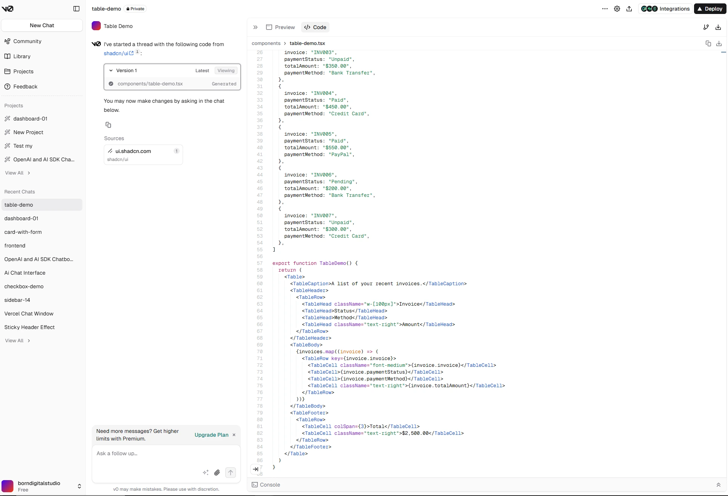This screenshot has height=496, width=728.
Task: Click the fork branch icon
Action: click(x=706, y=27)
